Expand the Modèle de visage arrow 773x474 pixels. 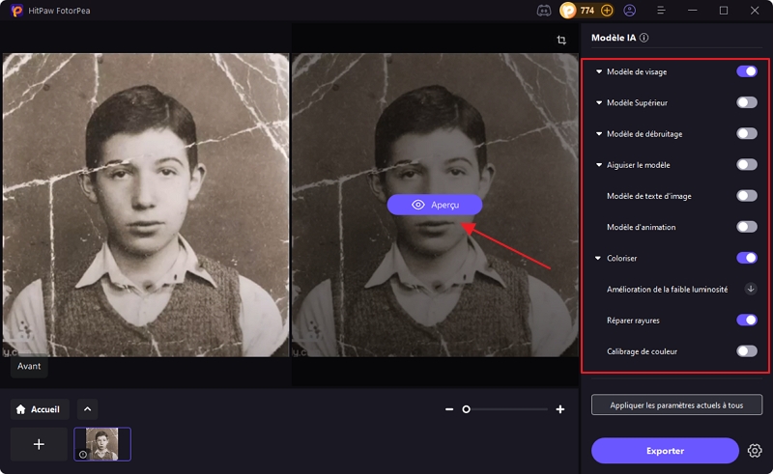pyautogui.click(x=598, y=72)
